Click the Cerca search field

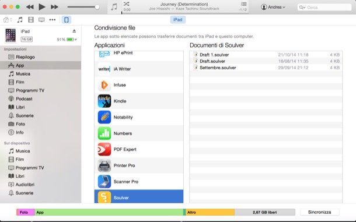click(x=324, y=7)
